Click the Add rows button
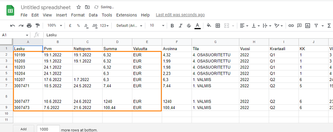 point(24,129)
